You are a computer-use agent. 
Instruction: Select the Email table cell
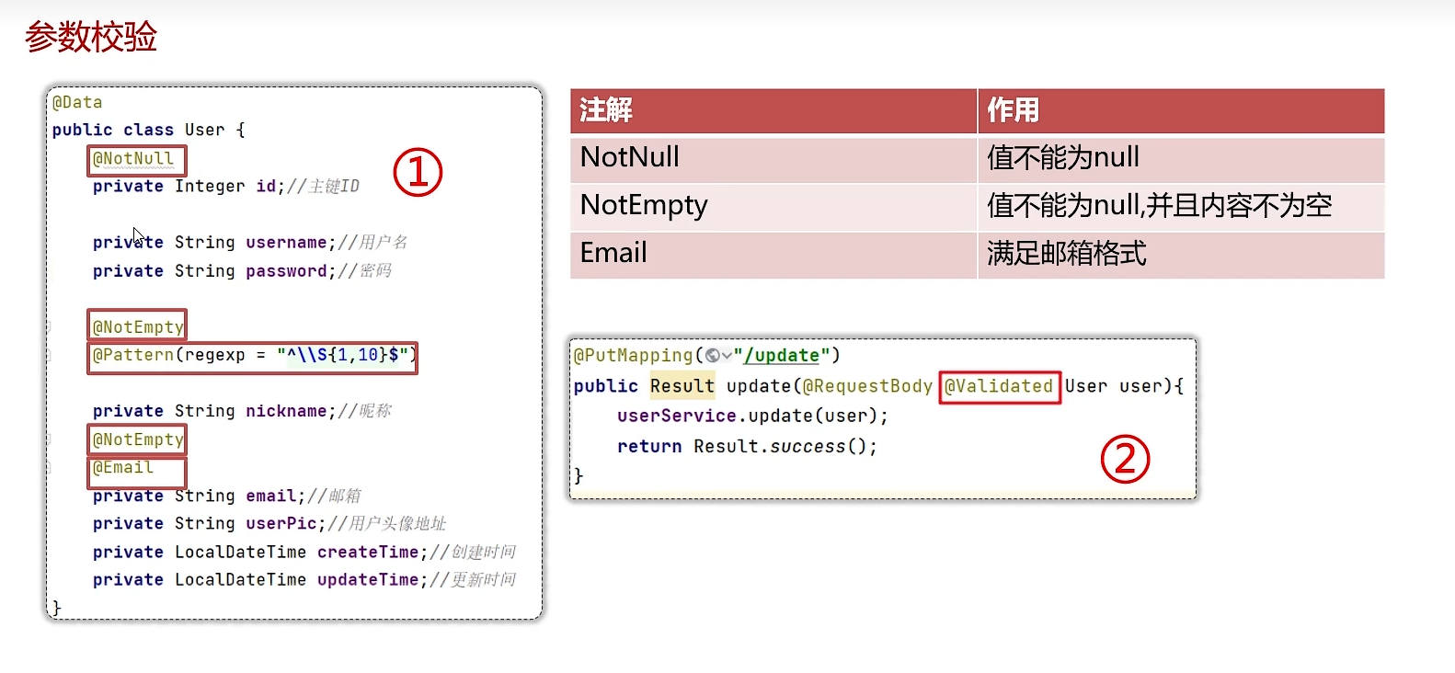point(773,255)
